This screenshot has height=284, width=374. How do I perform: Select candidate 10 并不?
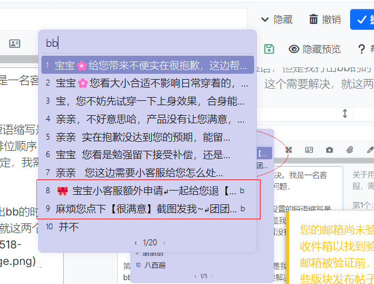pyautogui.click(x=147, y=227)
